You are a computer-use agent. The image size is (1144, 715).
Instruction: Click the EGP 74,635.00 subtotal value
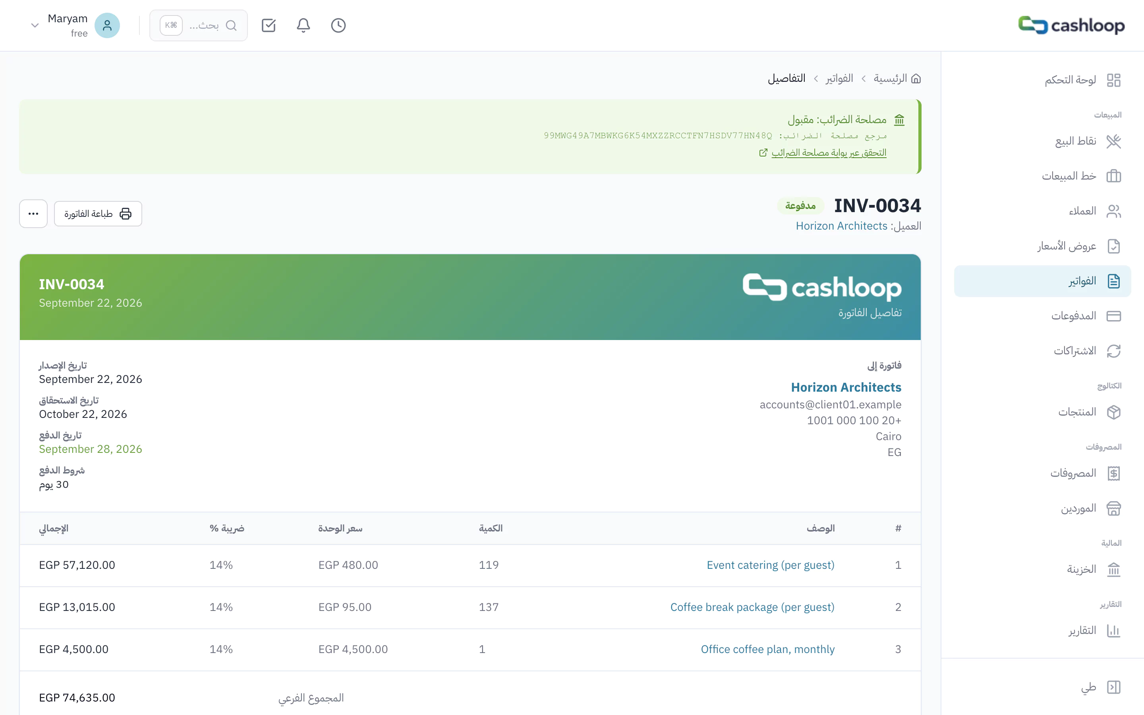pyautogui.click(x=77, y=698)
